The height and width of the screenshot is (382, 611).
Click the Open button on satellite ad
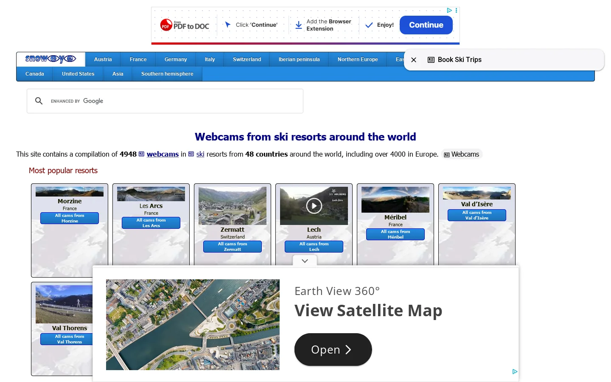333,349
